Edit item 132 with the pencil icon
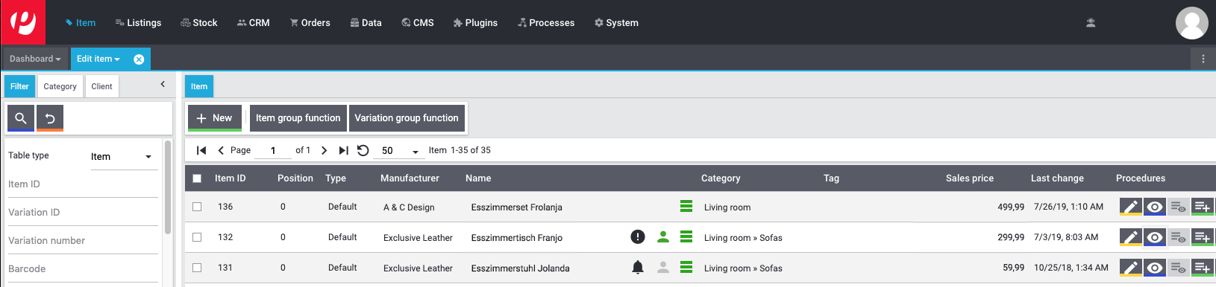 point(1131,237)
